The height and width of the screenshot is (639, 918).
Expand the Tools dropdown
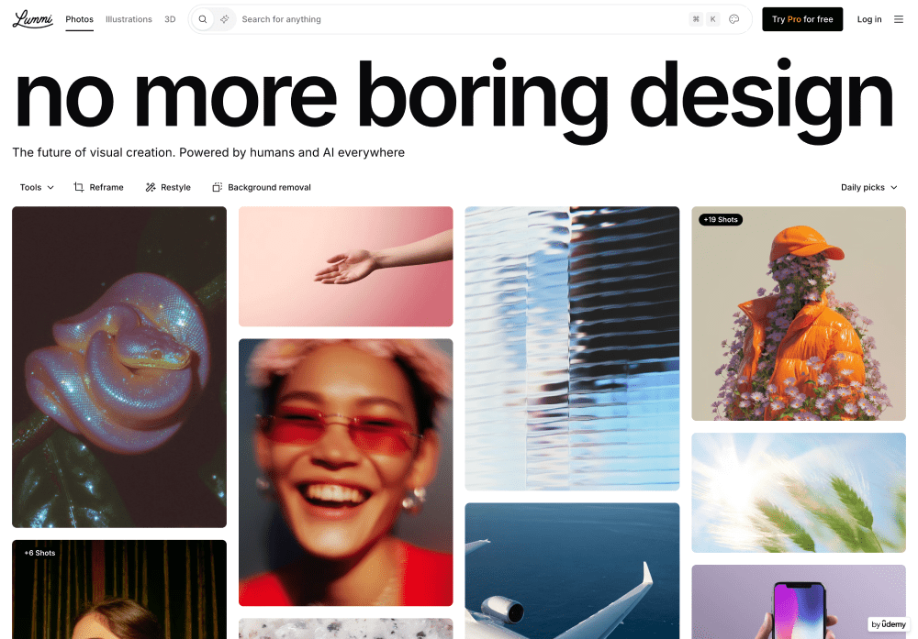(37, 187)
